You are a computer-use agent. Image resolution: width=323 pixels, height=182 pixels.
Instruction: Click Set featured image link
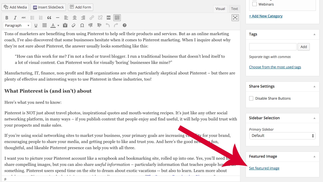pyautogui.click(x=264, y=168)
